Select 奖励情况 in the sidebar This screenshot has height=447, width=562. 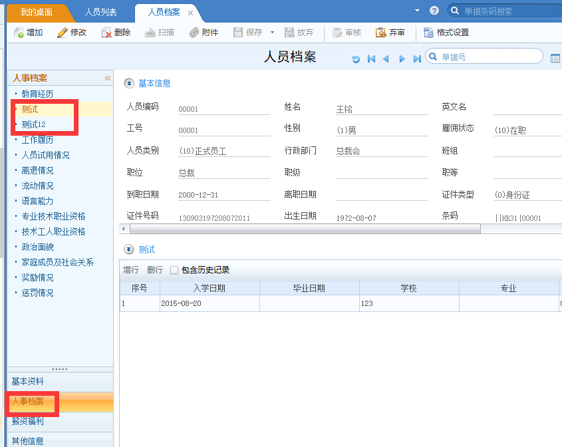point(37,277)
